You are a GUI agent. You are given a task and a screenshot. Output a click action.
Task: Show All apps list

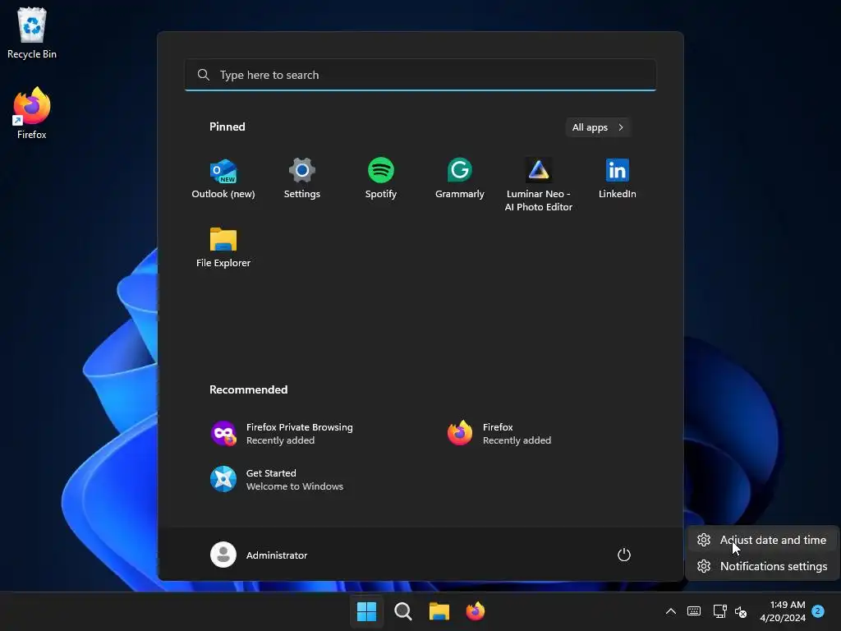coord(598,127)
